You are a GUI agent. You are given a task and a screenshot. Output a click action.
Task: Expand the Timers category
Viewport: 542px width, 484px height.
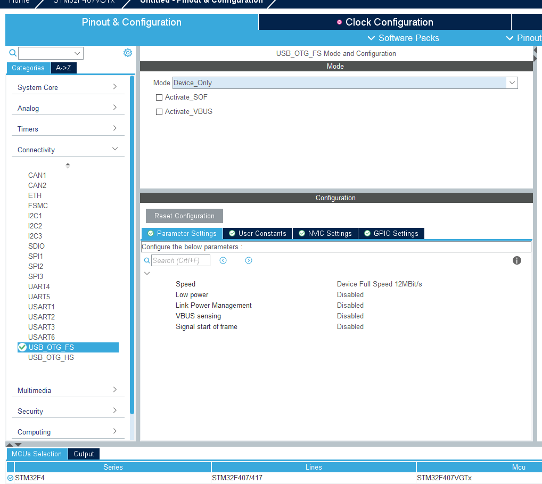pyautogui.click(x=68, y=129)
